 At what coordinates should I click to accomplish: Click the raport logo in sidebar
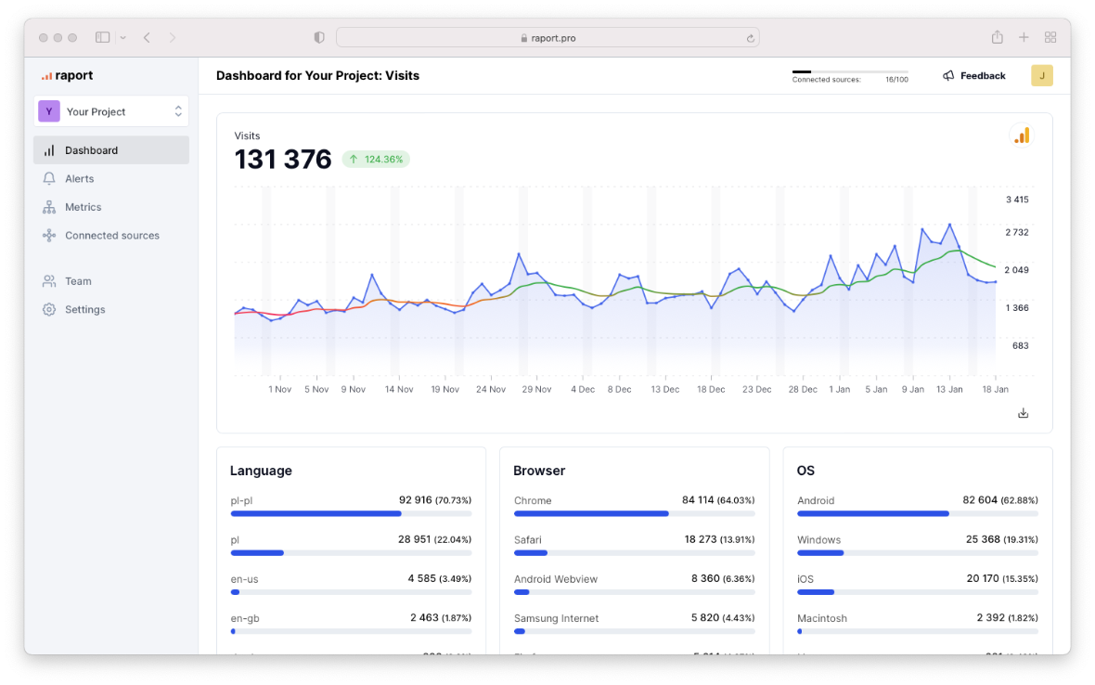point(67,76)
